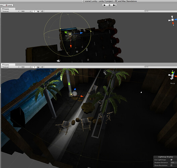Enable the Show Resolution checkbox

click(172, 165)
